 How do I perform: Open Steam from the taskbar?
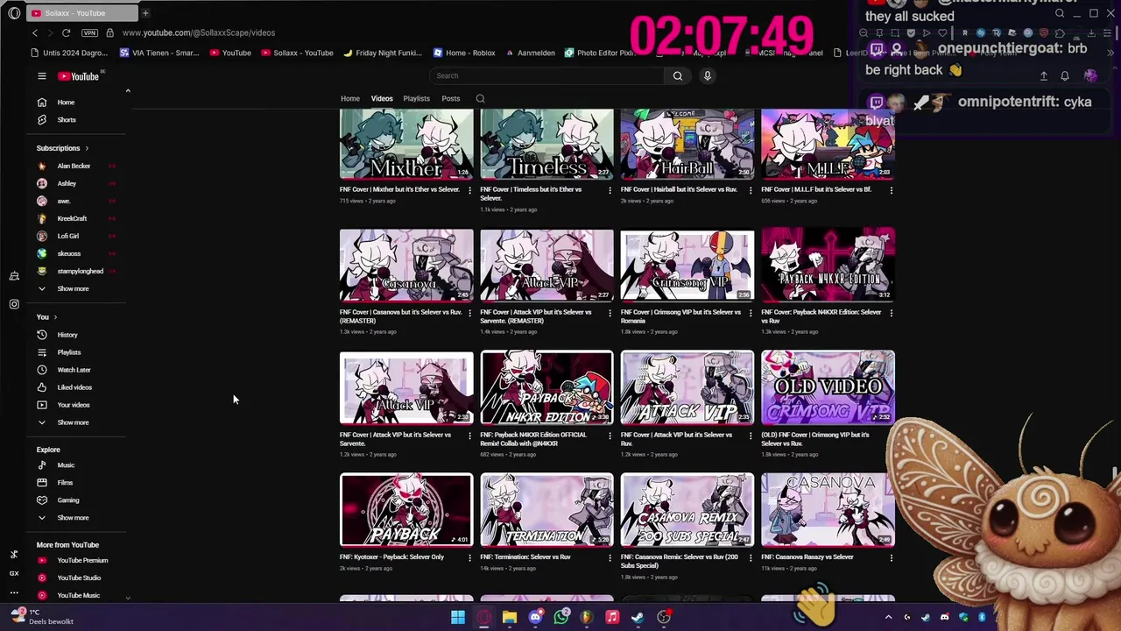[x=638, y=618]
